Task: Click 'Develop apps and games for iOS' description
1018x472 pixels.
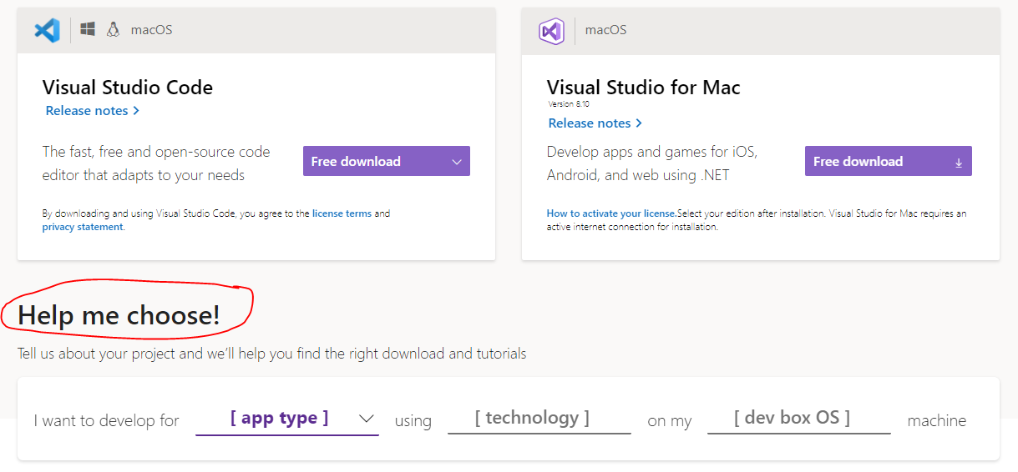Action: pos(652,163)
